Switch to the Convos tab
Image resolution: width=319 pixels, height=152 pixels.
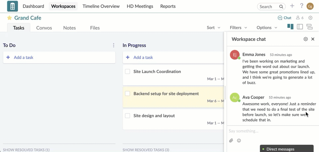tap(44, 28)
